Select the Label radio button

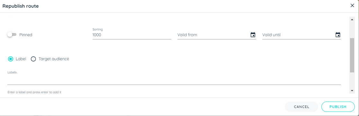pos(11,59)
